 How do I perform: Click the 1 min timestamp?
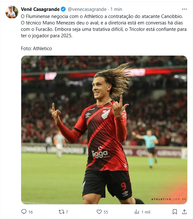click(116, 9)
